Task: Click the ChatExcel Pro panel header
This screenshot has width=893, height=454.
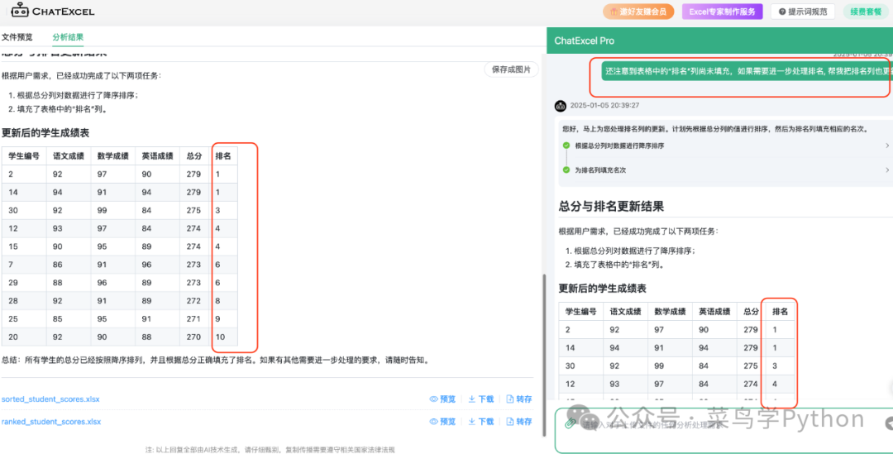Action: pyautogui.click(x=720, y=41)
